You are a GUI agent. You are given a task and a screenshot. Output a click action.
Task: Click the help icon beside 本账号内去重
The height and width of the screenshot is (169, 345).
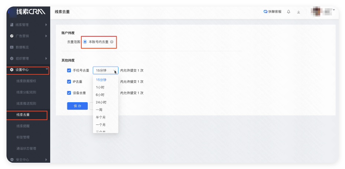point(112,42)
